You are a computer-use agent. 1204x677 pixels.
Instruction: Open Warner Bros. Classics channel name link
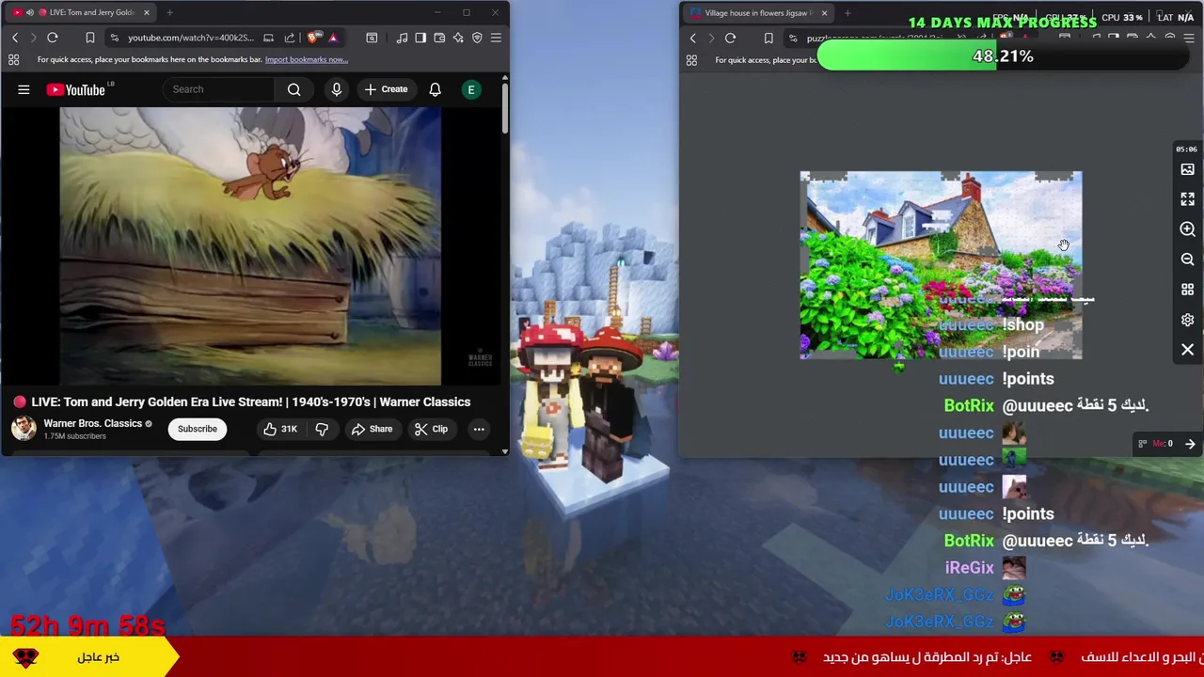[92, 423]
